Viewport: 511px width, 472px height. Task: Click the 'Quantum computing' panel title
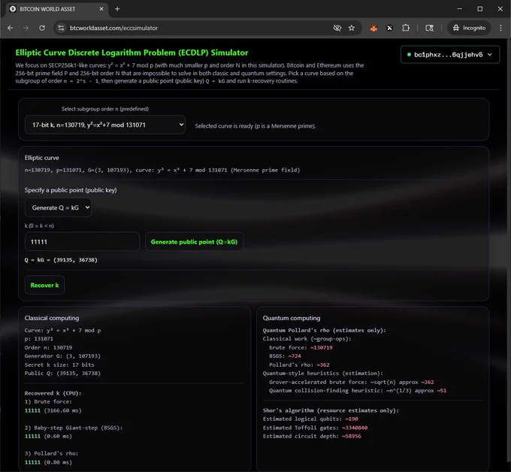click(x=292, y=318)
